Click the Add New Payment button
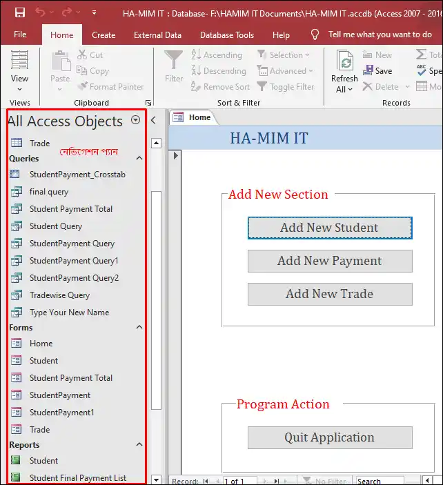 click(x=330, y=261)
